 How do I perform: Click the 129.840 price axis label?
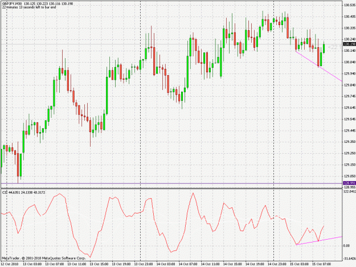(x=350, y=85)
